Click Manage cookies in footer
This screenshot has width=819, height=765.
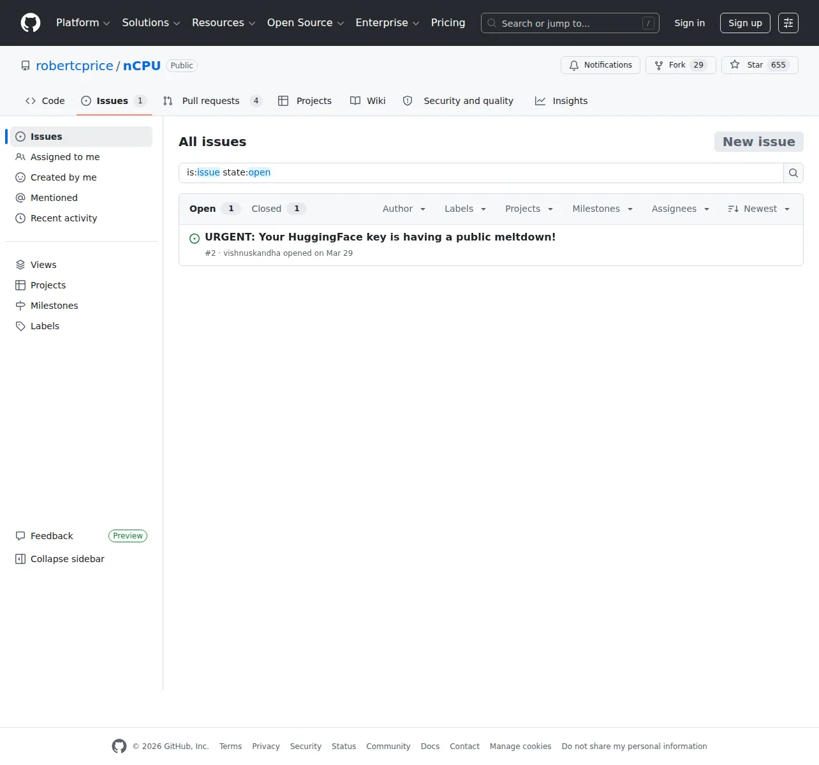tap(520, 746)
